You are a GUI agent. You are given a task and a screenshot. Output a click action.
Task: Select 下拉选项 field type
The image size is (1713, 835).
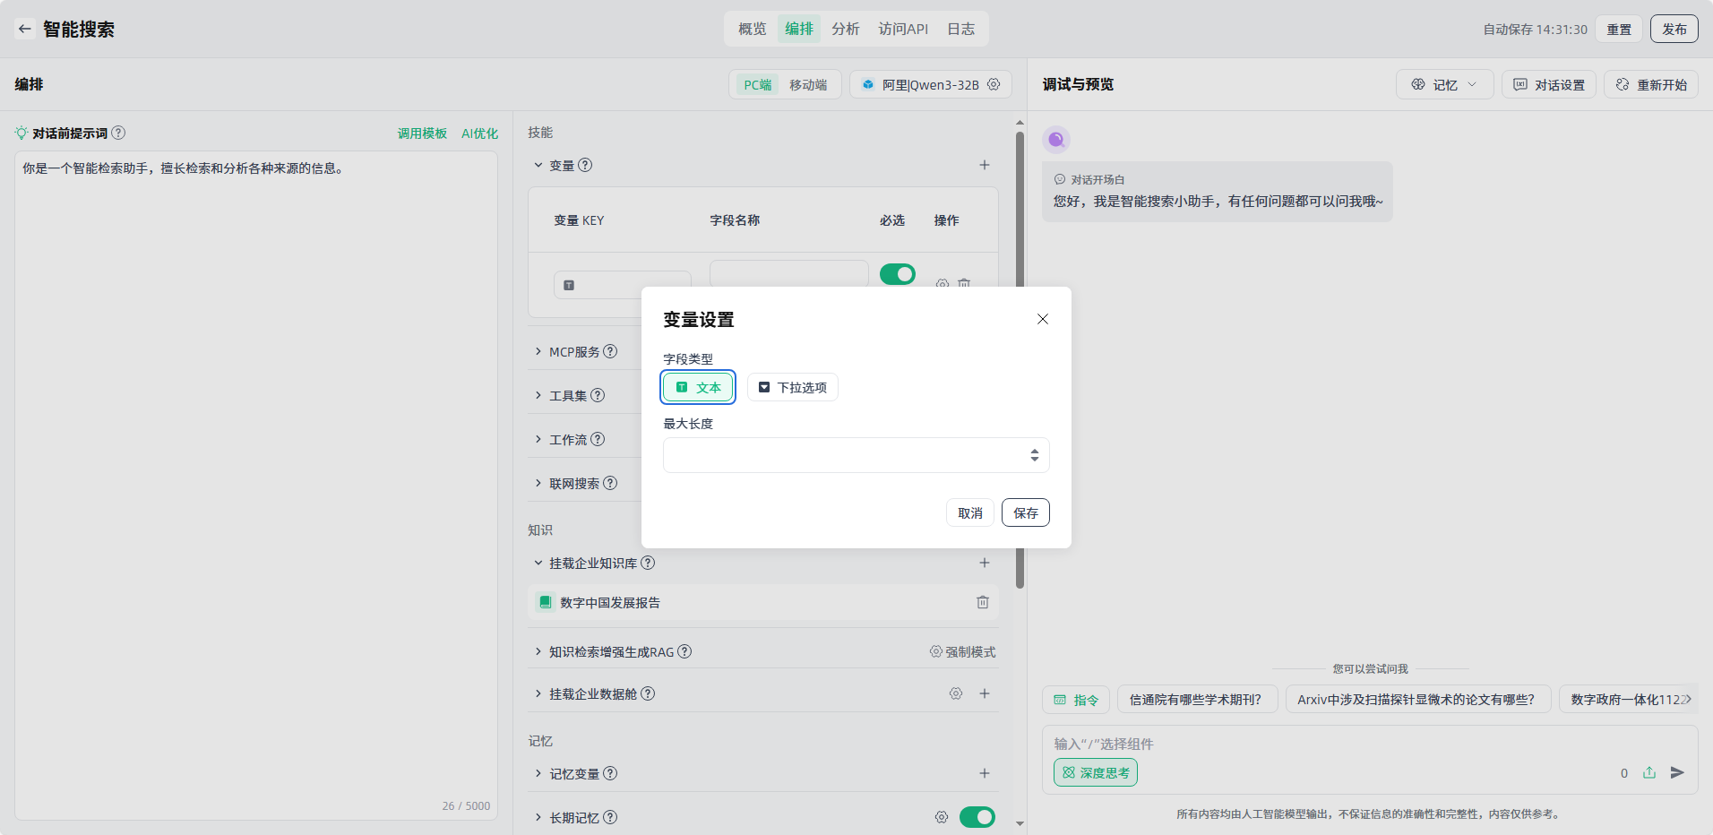click(x=792, y=387)
